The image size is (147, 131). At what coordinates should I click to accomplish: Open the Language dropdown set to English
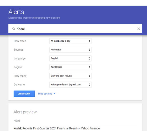tap(70, 58)
